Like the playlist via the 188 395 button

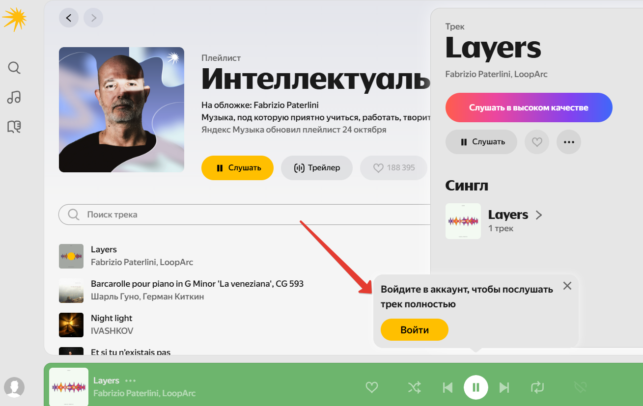393,168
